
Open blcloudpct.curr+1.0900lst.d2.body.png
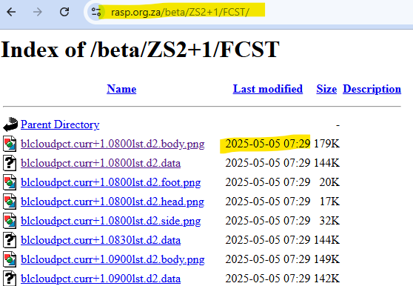coord(113,259)
